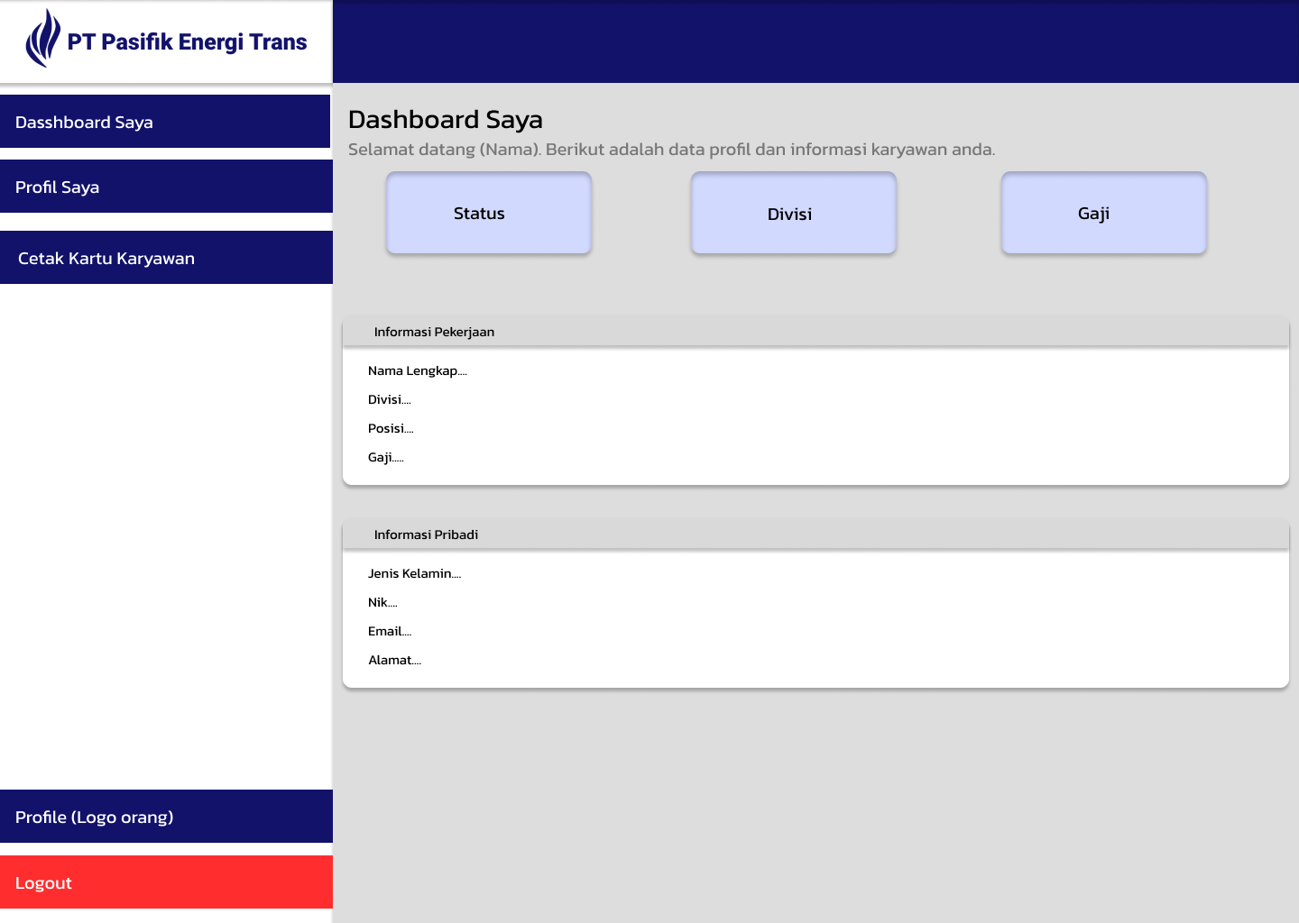Click the Gaji card
This screenshot has height=923, width=1299.
click(x=1104, y=213)
